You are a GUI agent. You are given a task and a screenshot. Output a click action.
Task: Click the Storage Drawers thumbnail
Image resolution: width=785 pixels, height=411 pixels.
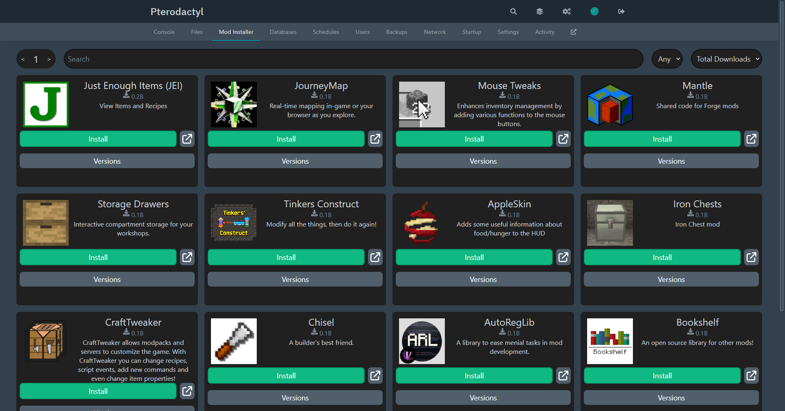point(46,223)
